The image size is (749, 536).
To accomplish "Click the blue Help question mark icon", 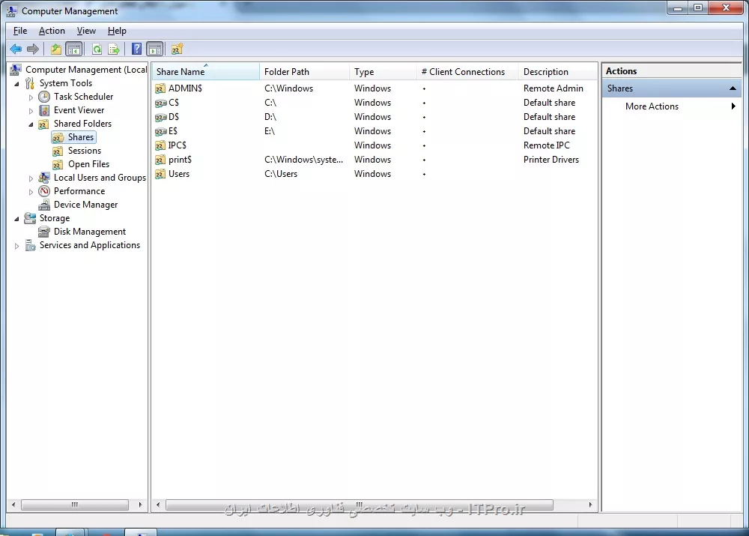I will [136, 49].
